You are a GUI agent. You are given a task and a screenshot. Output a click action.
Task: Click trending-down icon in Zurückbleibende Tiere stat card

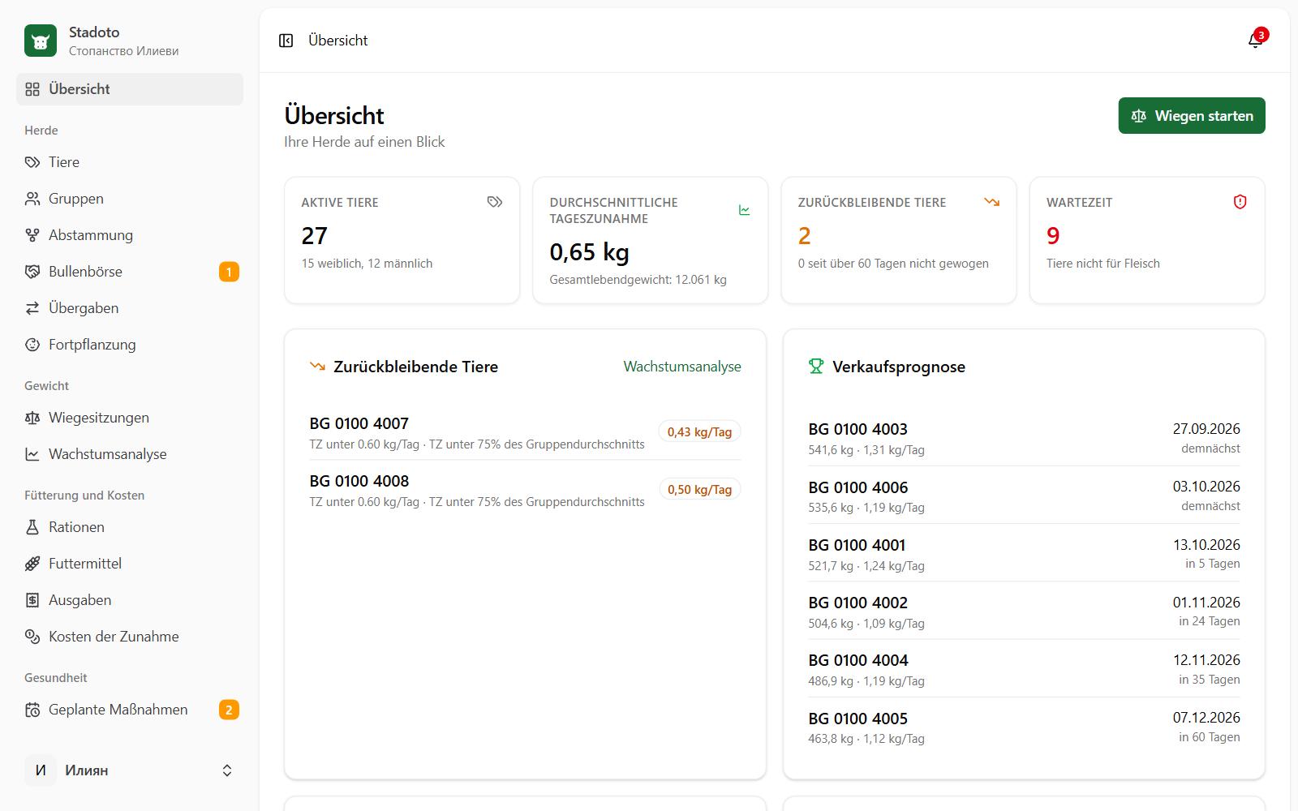pyautogui.click(x=991, y=202)
